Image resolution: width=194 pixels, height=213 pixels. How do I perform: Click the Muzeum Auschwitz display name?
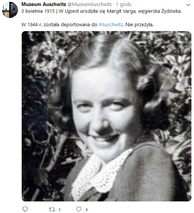click(43, 4)
